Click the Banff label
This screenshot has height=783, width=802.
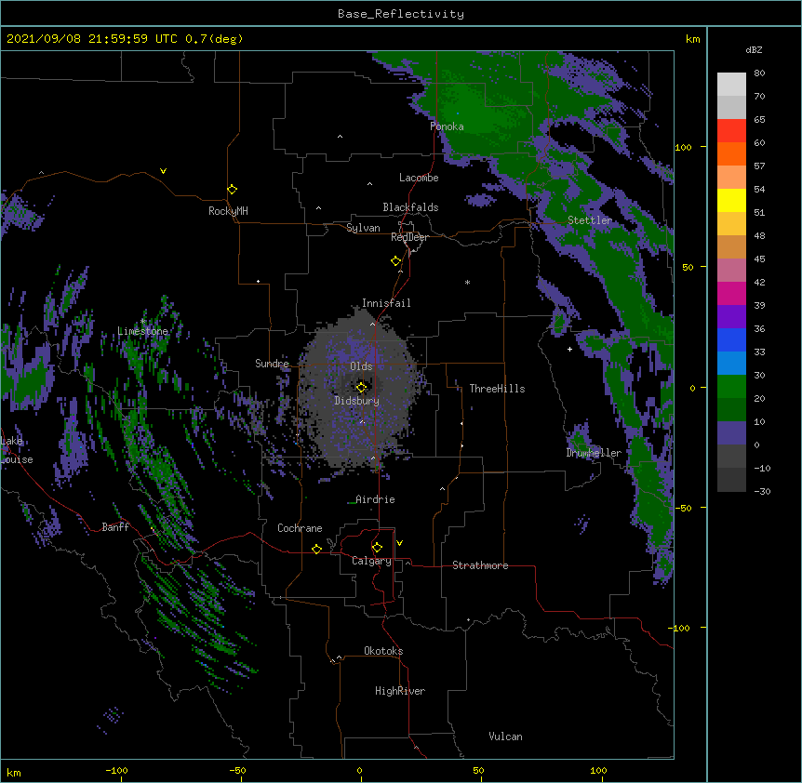click(115, 527)
